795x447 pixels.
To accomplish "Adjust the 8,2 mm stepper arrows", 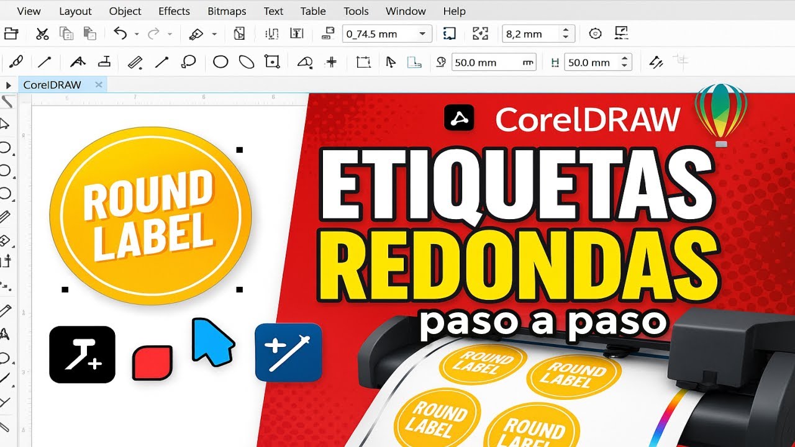I will pos(566,34).
